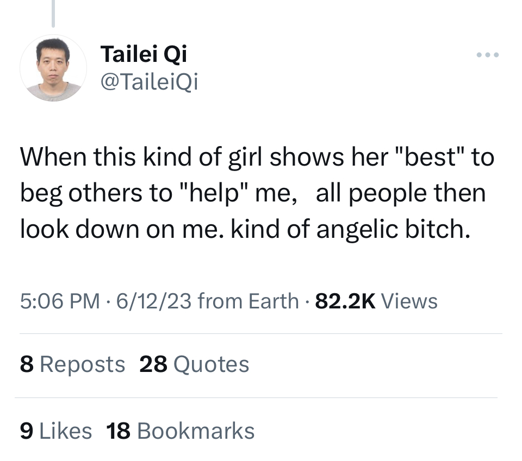Open the Bookmarks label
Image resolution: width=522 pixels, height=461 pixels.
196,431
